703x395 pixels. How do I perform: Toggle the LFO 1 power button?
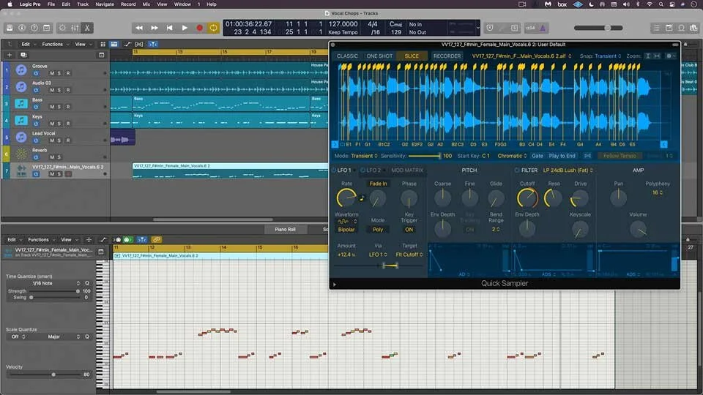[334, 170]
